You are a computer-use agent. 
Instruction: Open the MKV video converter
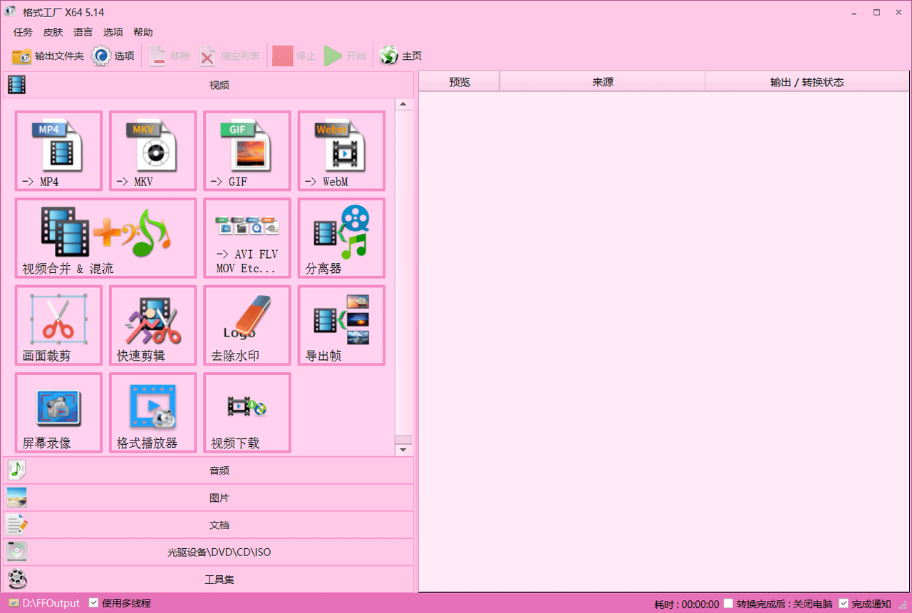tap(152, 150)
